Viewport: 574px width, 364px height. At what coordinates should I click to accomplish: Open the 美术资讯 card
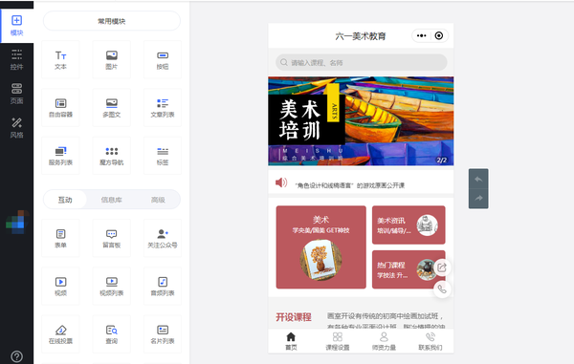(x=408, y=225)
